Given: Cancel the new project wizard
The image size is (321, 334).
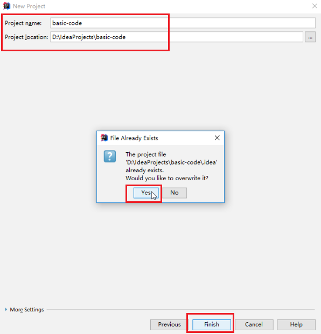Looking at the screenshot, I should (254, 324).
